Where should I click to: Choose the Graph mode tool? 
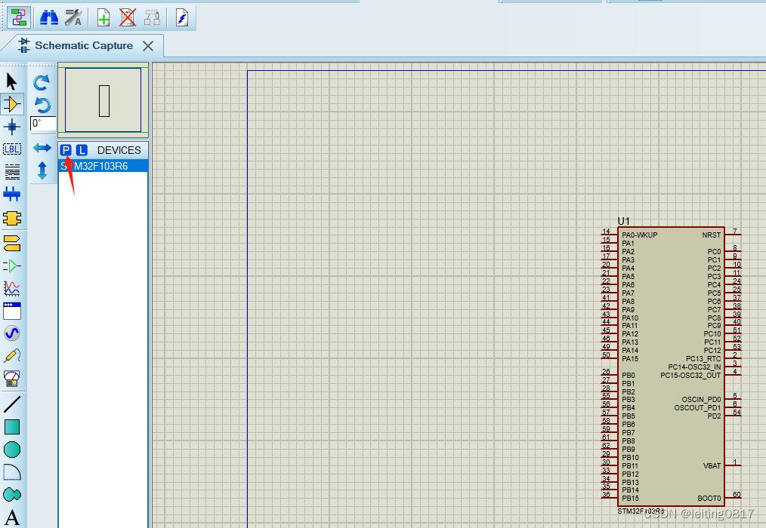click(x=12, y=288)
